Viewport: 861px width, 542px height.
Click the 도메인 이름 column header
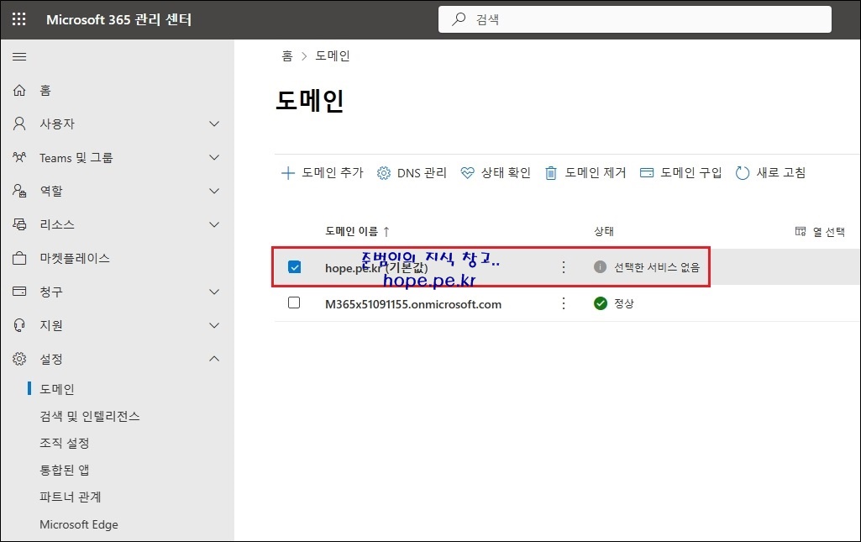tap(351, 231)
